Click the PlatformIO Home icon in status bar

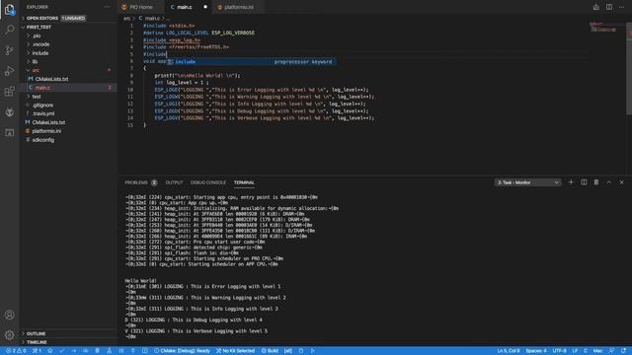50,351
